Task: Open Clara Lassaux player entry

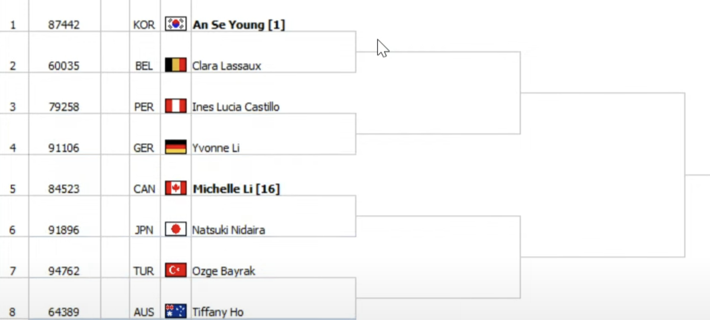Action: [226, 66]
